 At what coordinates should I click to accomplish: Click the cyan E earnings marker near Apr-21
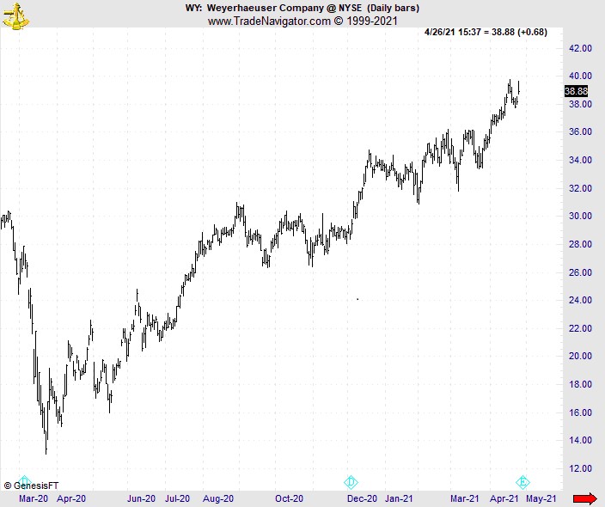click(x=522, y=482)
